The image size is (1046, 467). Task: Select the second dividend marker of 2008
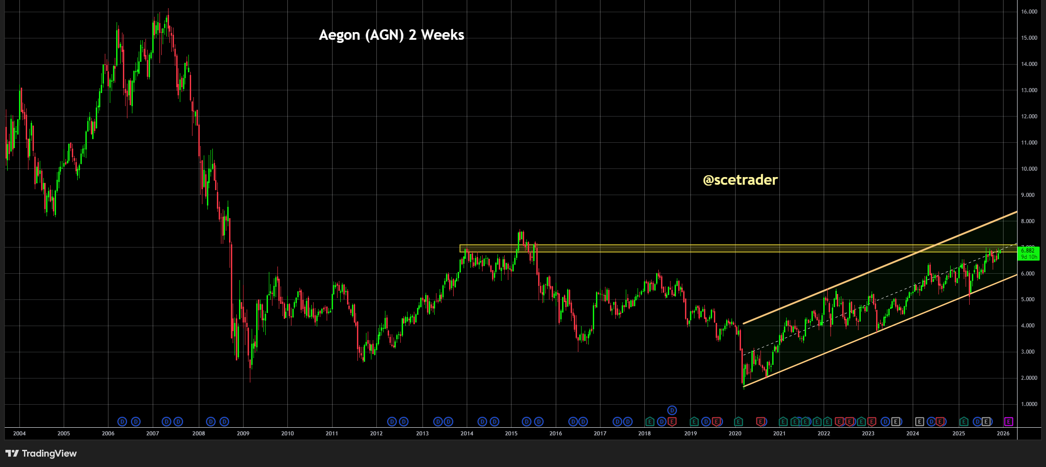[x=224, y=421]
